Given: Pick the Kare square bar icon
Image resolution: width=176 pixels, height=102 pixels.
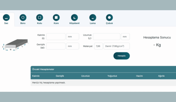Looking at the screenshot, I should (56, 18).
